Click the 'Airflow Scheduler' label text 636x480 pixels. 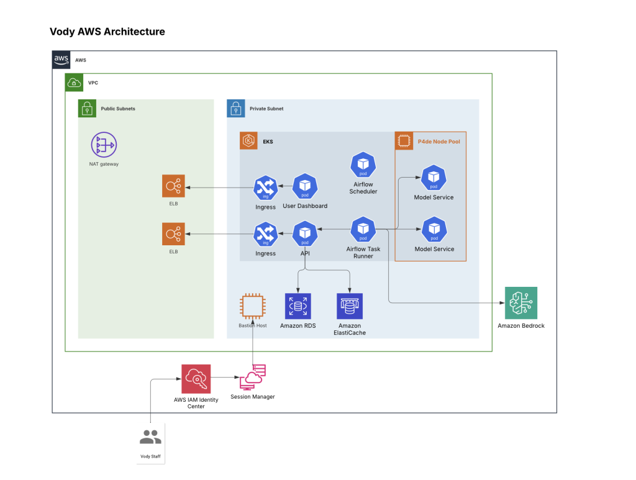click(x=363, y=188)
